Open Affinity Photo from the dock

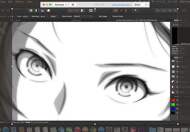coord(141,129)
